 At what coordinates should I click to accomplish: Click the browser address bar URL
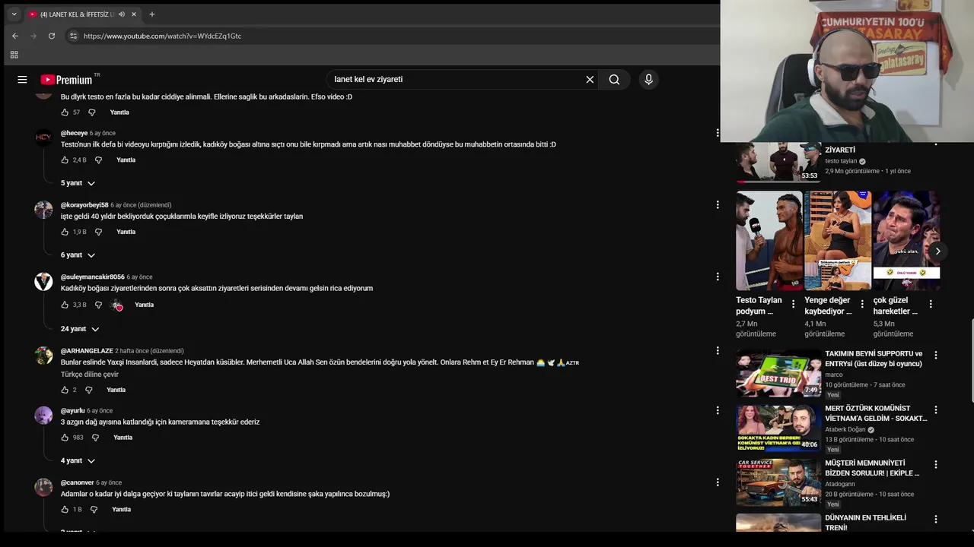[x=162, y=36]
